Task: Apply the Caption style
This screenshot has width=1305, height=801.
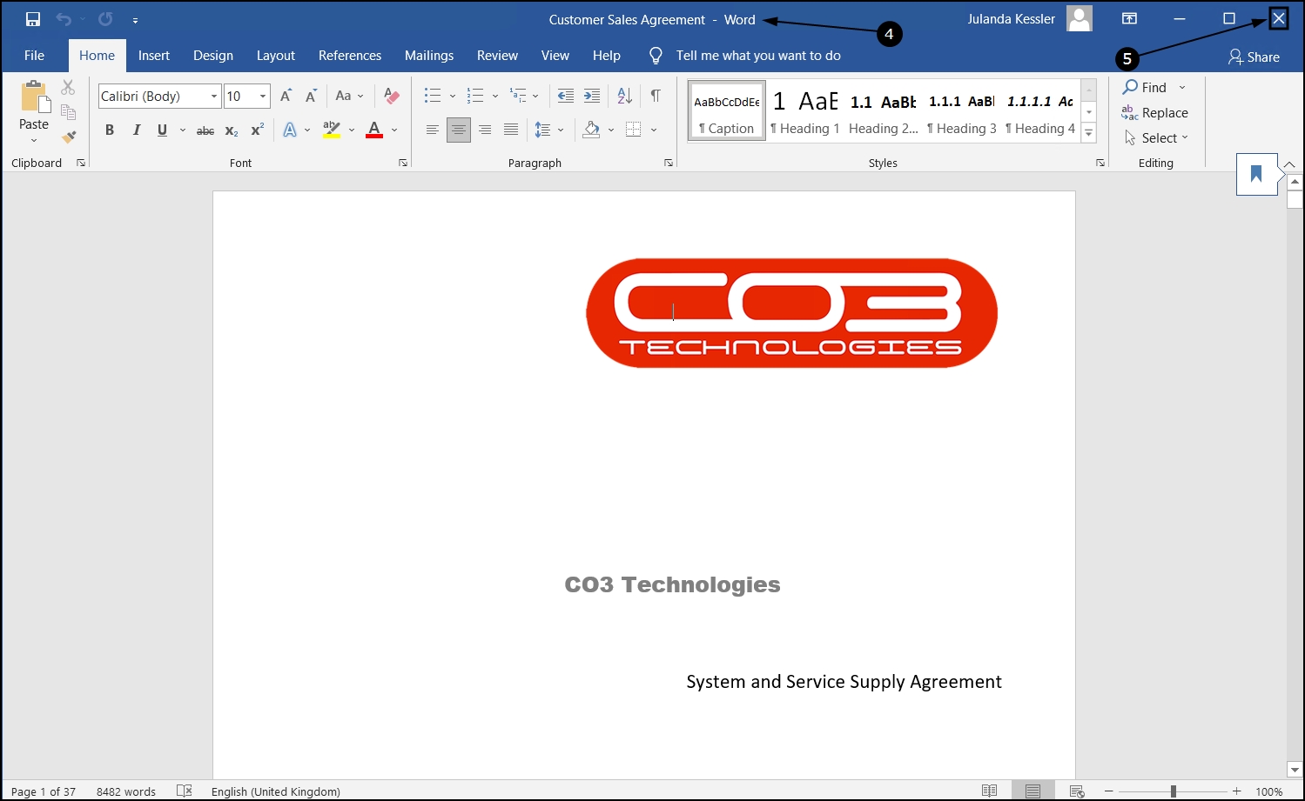Action: point(727,111)
